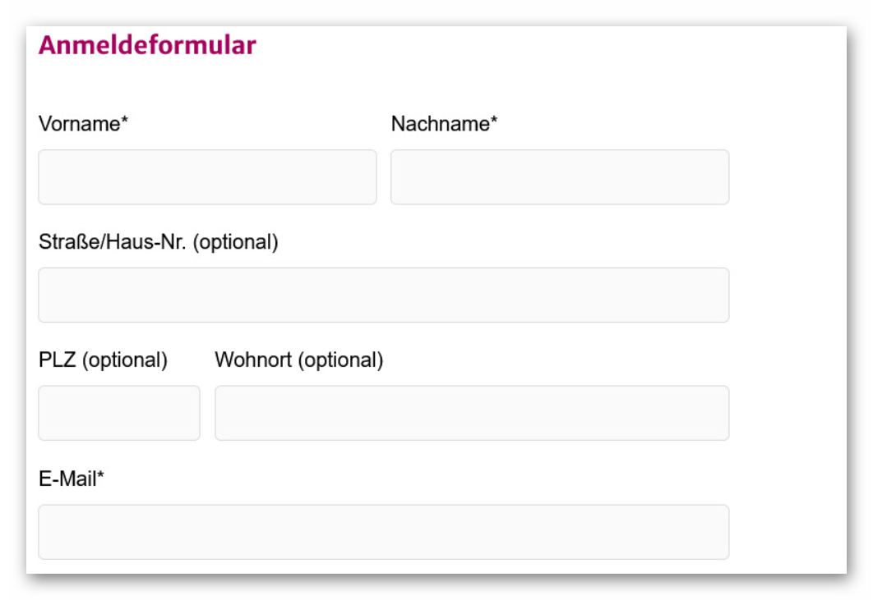Click "(optional)" beside the Wohnort label
The image size is (873, 600).
click(340, 361)
